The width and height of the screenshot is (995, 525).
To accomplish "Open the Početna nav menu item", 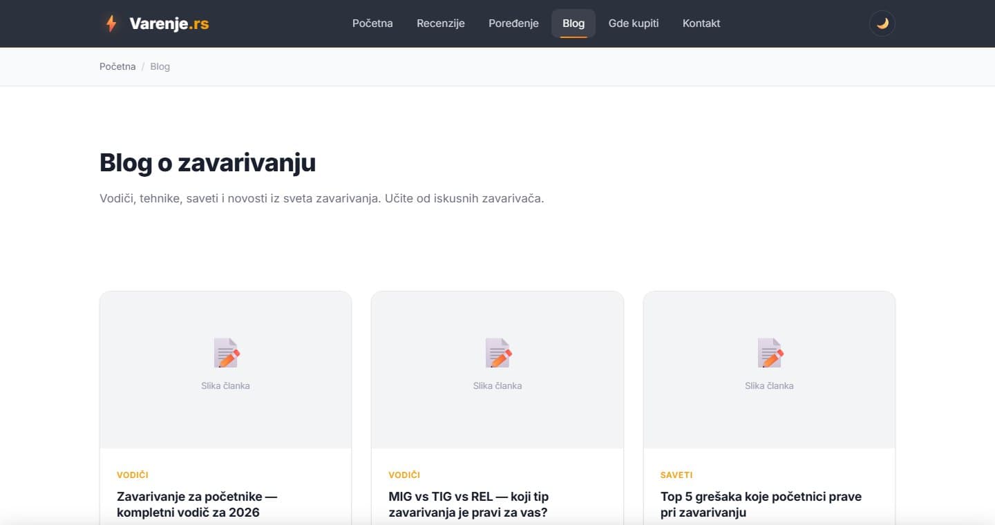I will pyautogui.click(x=372, y=23).
